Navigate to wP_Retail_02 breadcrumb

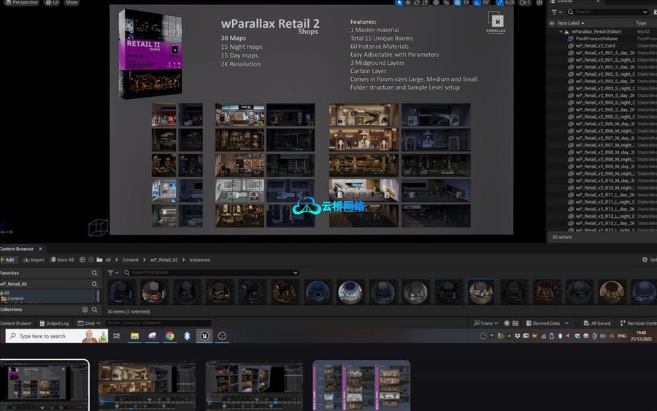[x=164, y=259]
